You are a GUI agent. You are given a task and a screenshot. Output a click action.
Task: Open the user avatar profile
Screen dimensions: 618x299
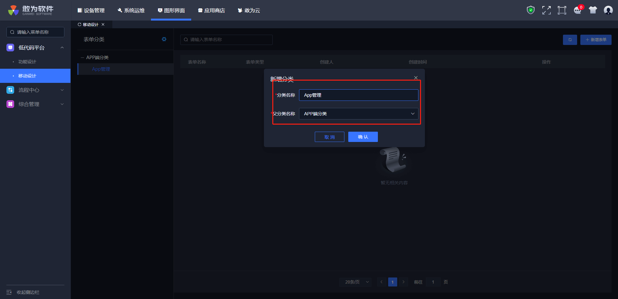[x=608, y=10]
